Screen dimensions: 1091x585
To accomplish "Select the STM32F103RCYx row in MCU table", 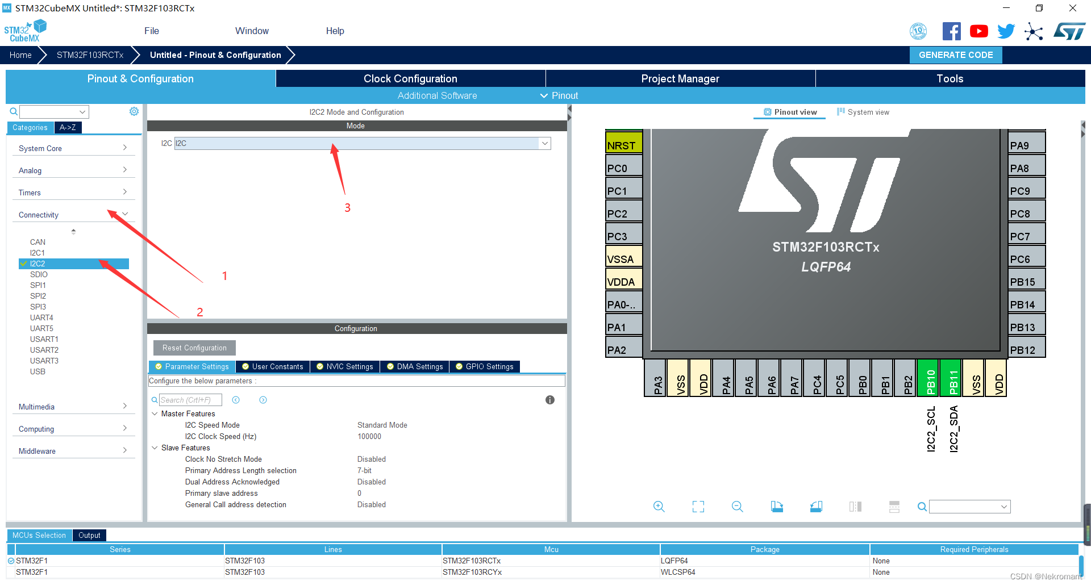I will tap(543, 572).
